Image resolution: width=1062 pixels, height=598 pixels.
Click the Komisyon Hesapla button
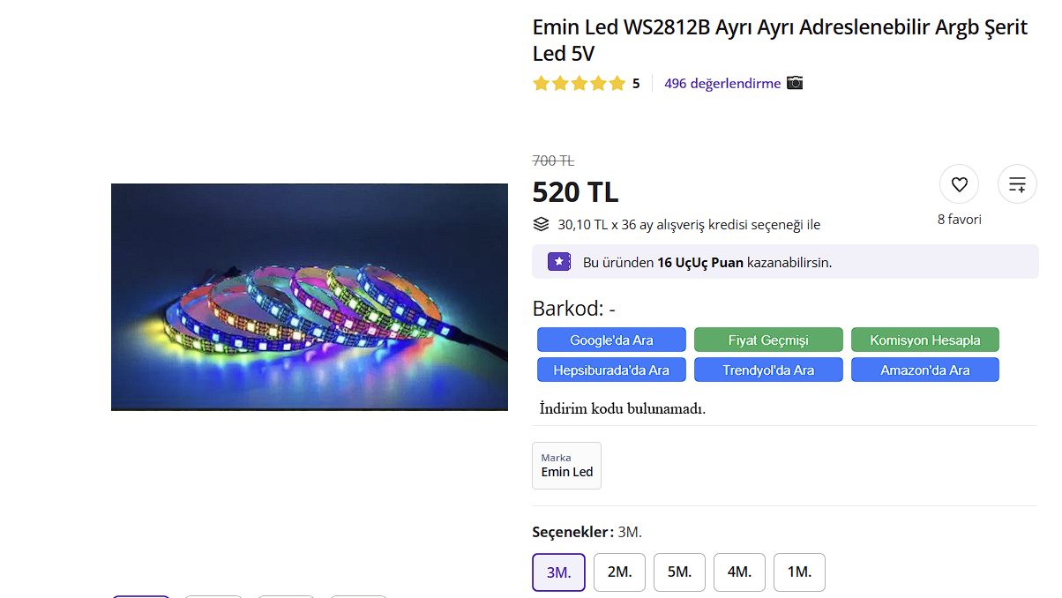pyautogui.click(x=924, y=340)
